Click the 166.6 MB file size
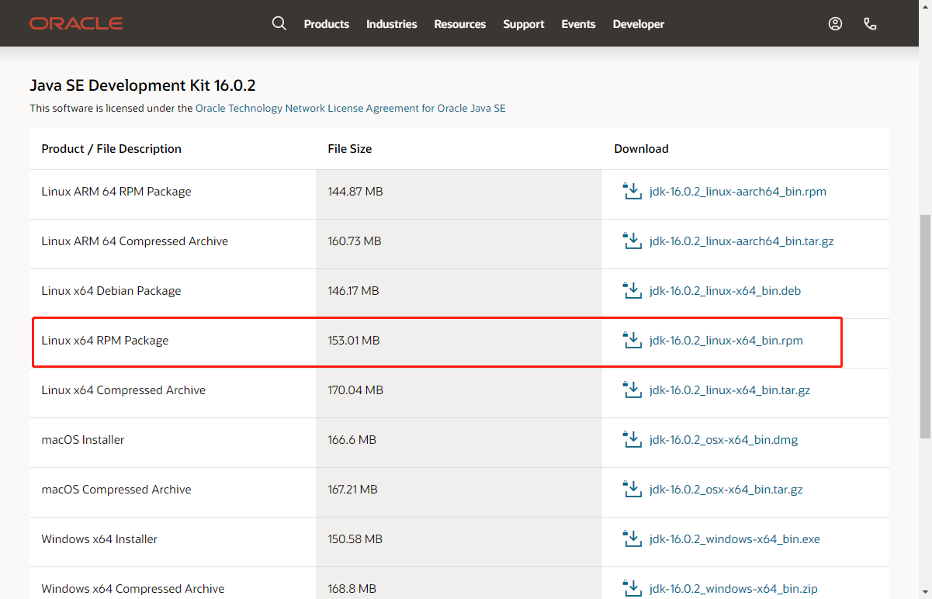932x599 pixels. tap(352, 440)
